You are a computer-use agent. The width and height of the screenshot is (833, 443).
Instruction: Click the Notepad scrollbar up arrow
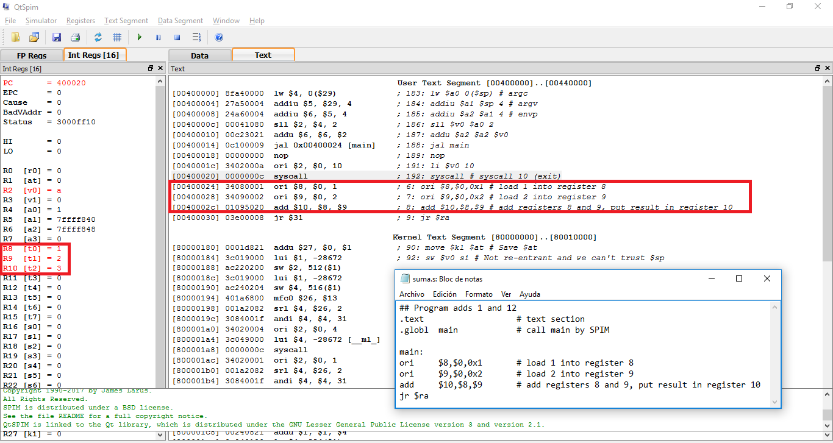(x=776, y=307)
